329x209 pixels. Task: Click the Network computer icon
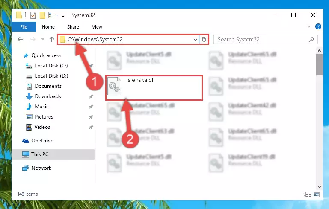pos(25,168)
